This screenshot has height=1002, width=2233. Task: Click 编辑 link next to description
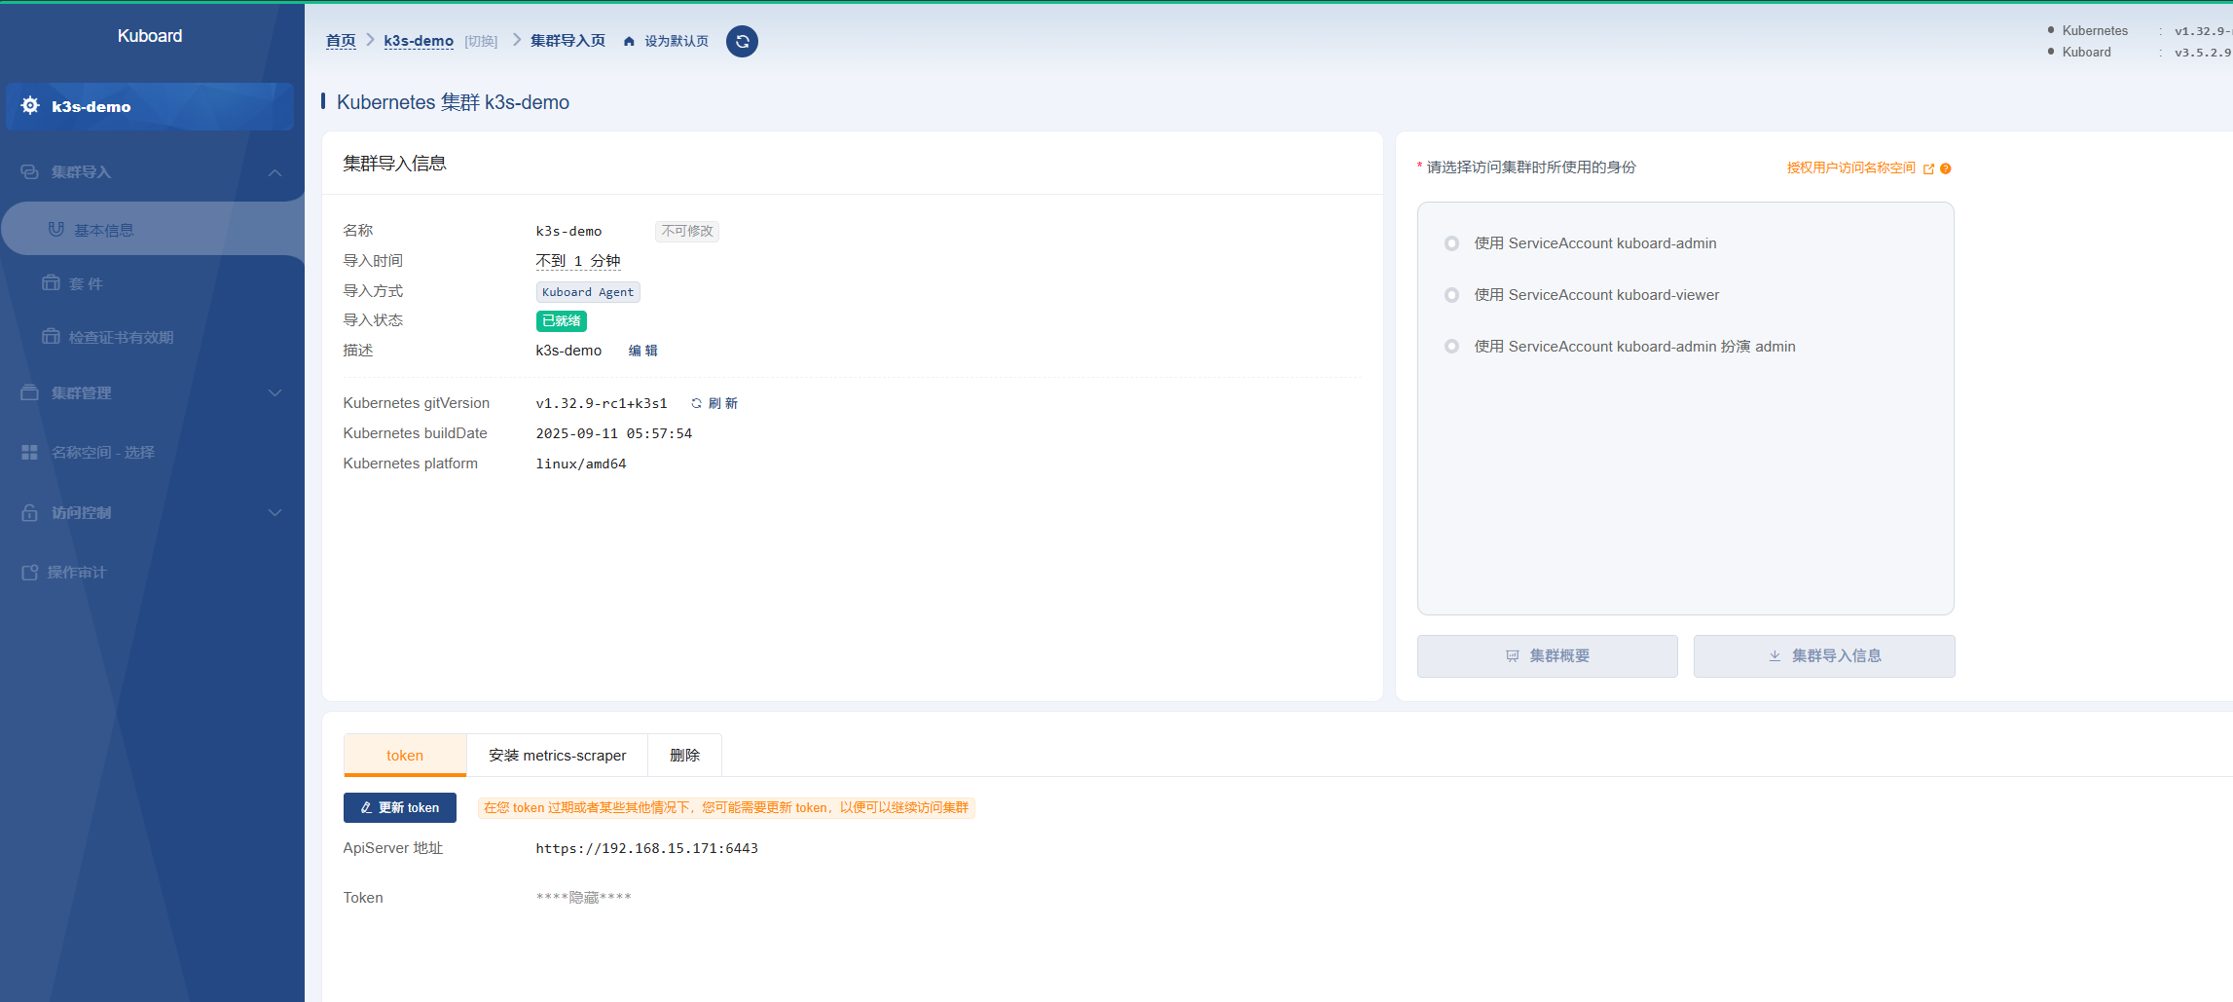click(642, 351)
